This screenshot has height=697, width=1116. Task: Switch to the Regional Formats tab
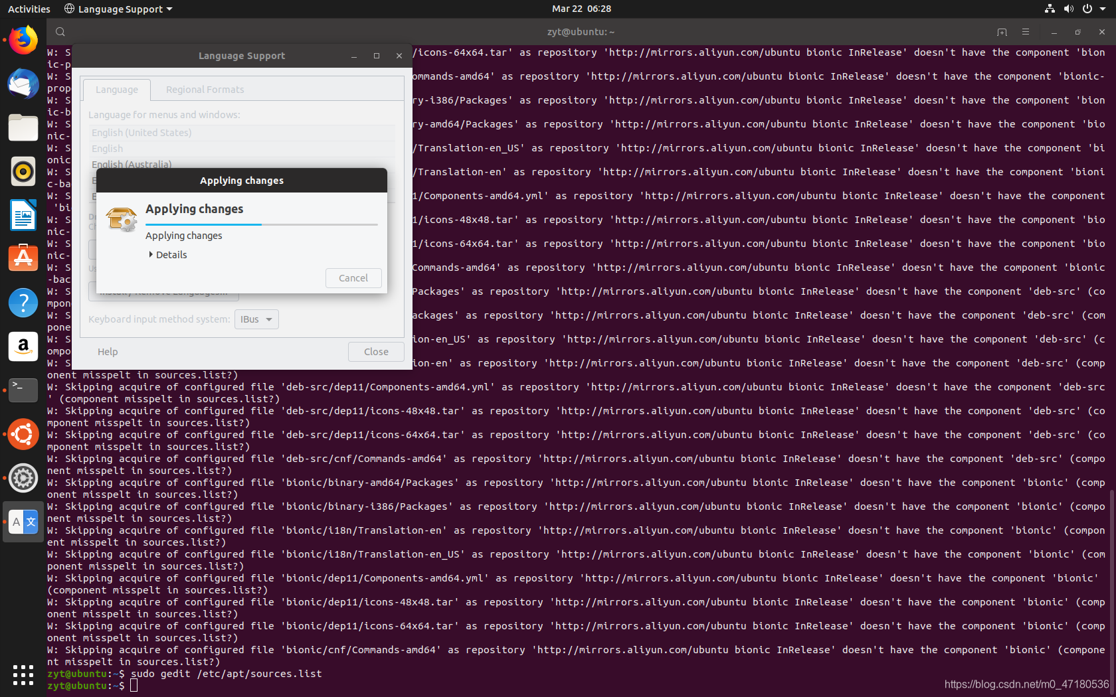tap(205, 90)
